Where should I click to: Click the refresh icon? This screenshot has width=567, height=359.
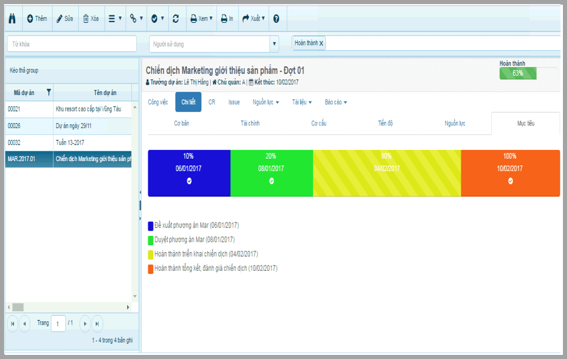[176, 19]
